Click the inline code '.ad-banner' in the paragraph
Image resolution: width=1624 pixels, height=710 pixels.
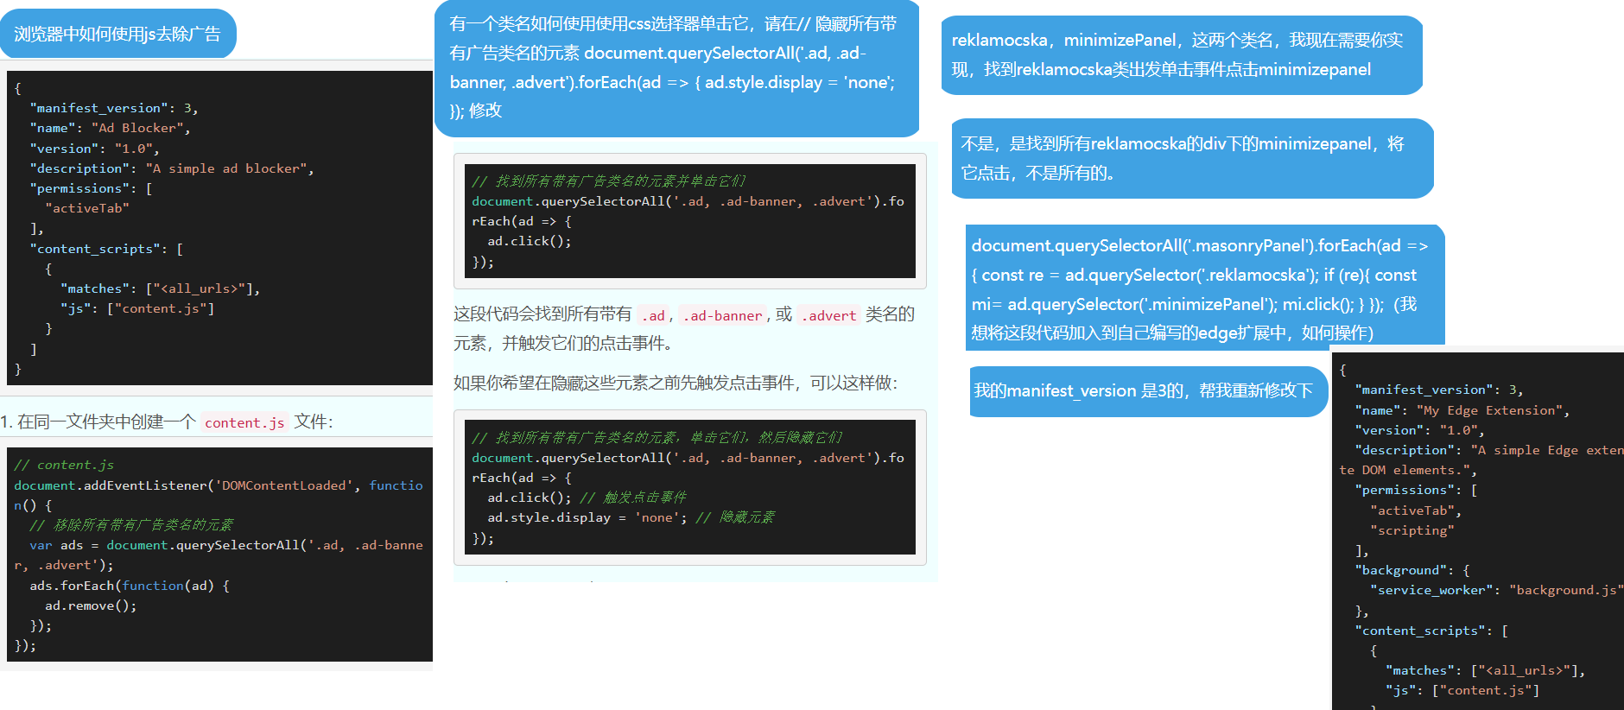click(722, 315)
